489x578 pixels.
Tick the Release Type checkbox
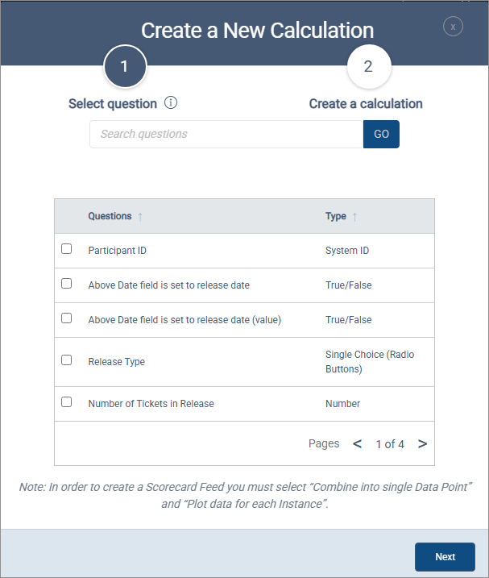point(67,360)
